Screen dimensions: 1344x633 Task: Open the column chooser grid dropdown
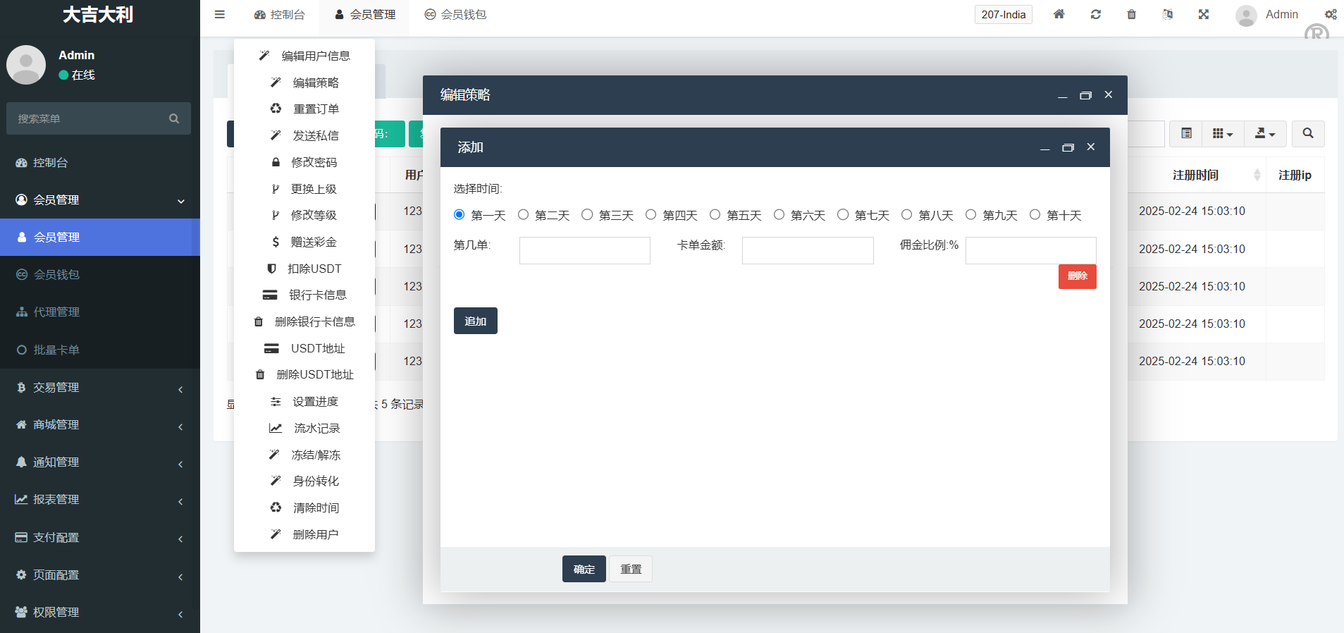pos(1222,133)
